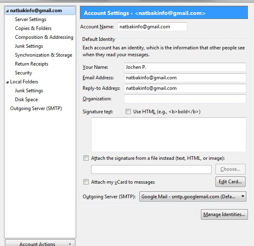Click the Edit Card button

[x=231, y=182]
